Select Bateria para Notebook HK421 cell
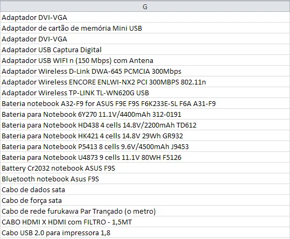 145,136
